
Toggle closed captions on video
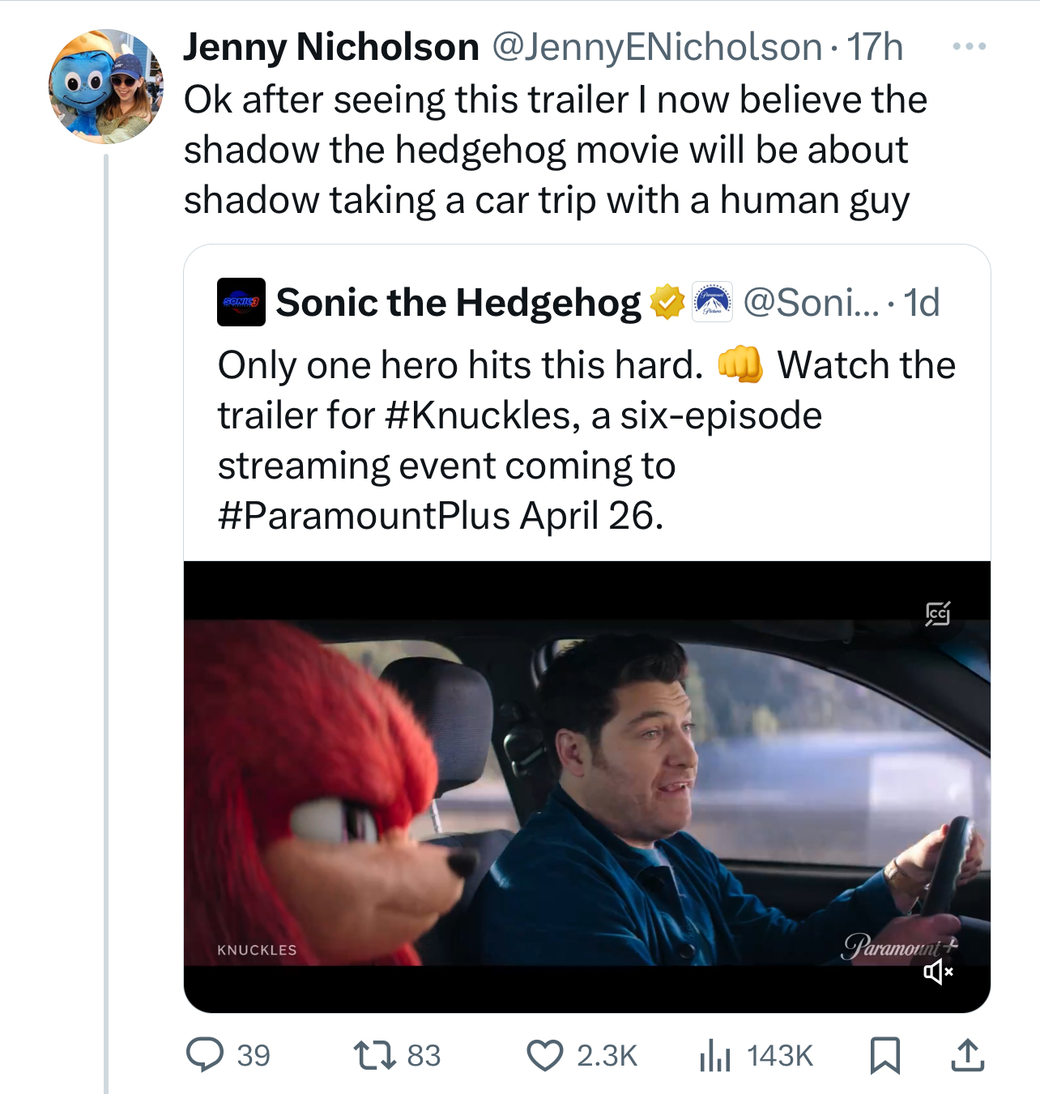pos(938,614)
